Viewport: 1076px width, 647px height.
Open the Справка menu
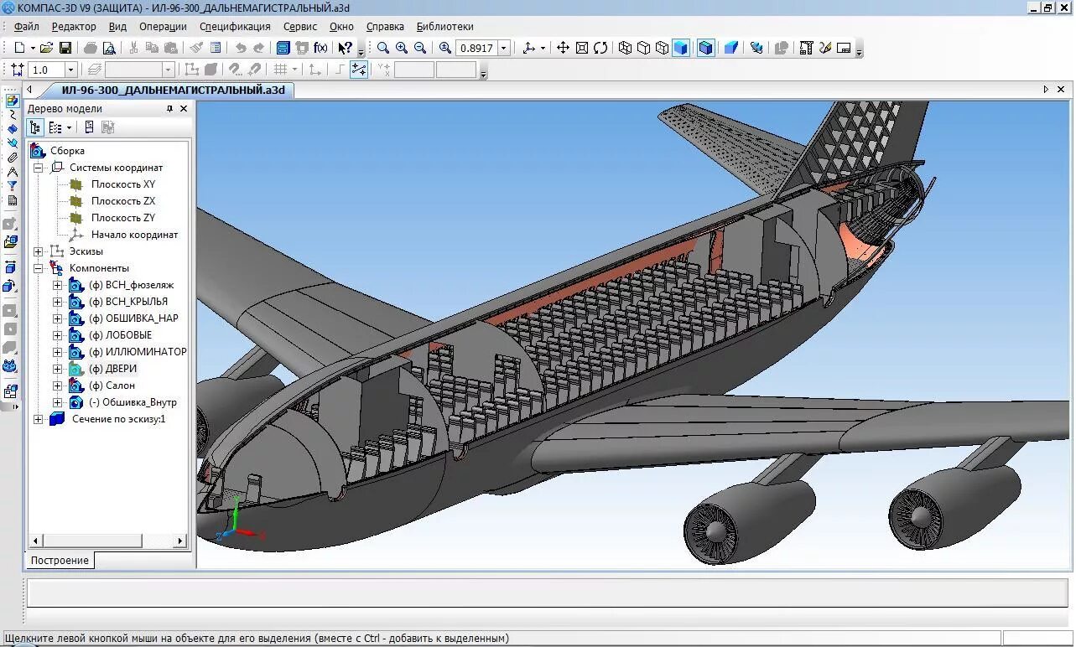[385, 26]
